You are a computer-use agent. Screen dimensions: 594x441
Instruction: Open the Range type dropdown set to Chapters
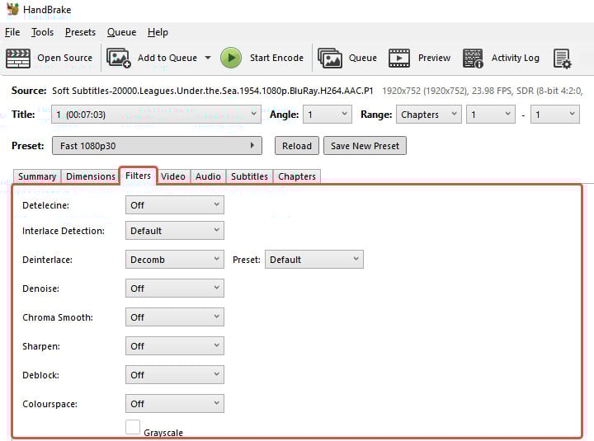click(429, 115)
